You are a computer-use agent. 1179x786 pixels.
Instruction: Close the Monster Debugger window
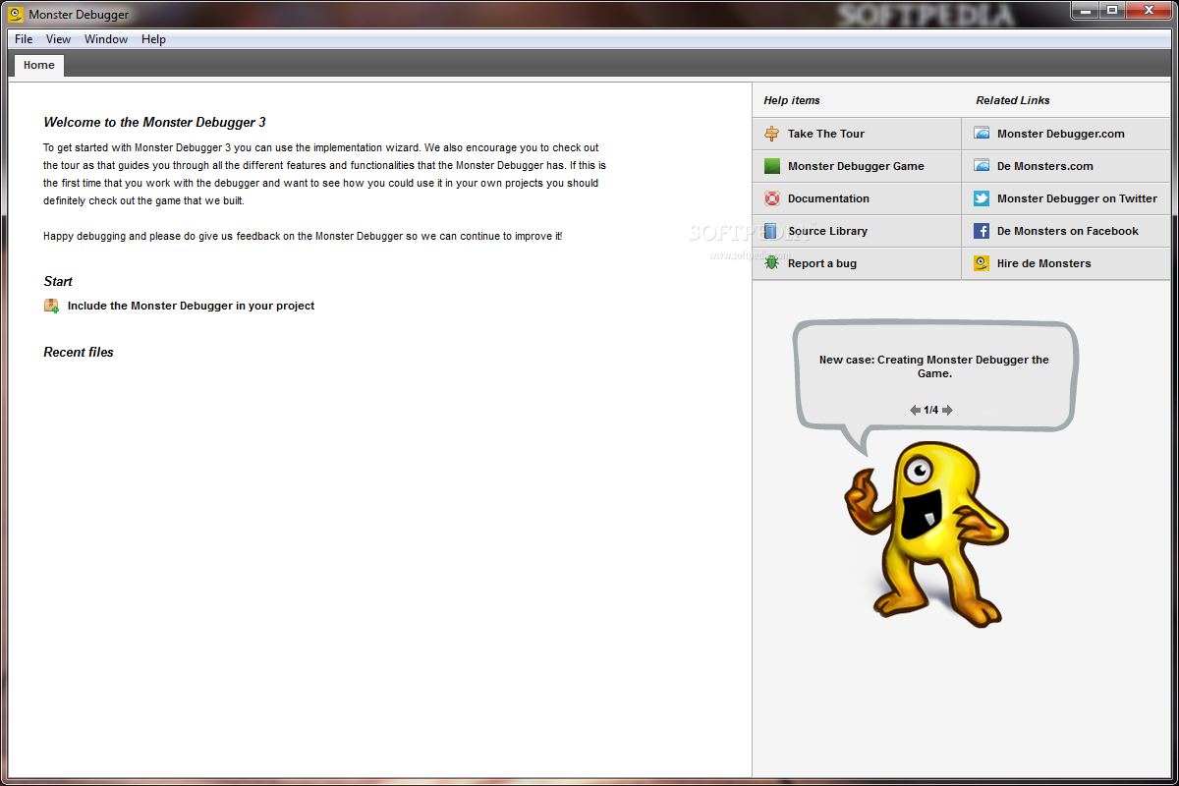click(x=1148, y=10)
